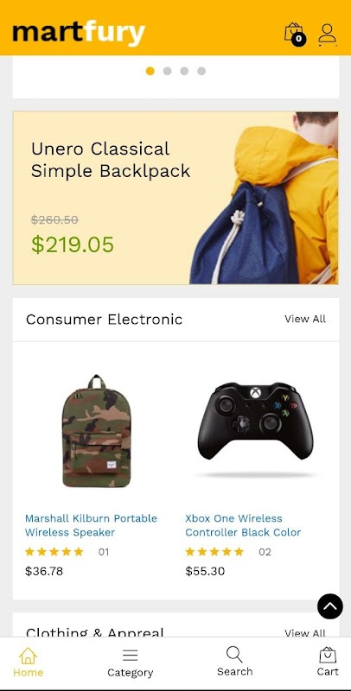Screen dimensions: 351x691
Task: Select the third carousel dot
Action: 184,71
